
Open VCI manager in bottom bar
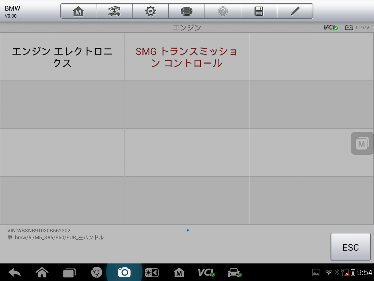point(206,272)
